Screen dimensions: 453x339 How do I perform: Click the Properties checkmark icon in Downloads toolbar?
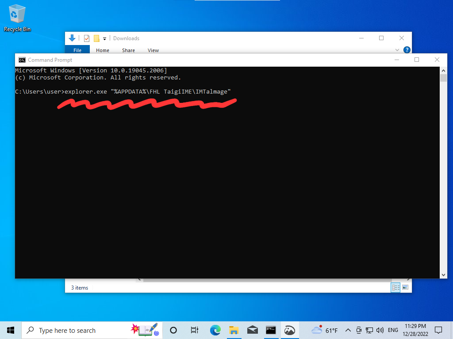coord(87,38)
